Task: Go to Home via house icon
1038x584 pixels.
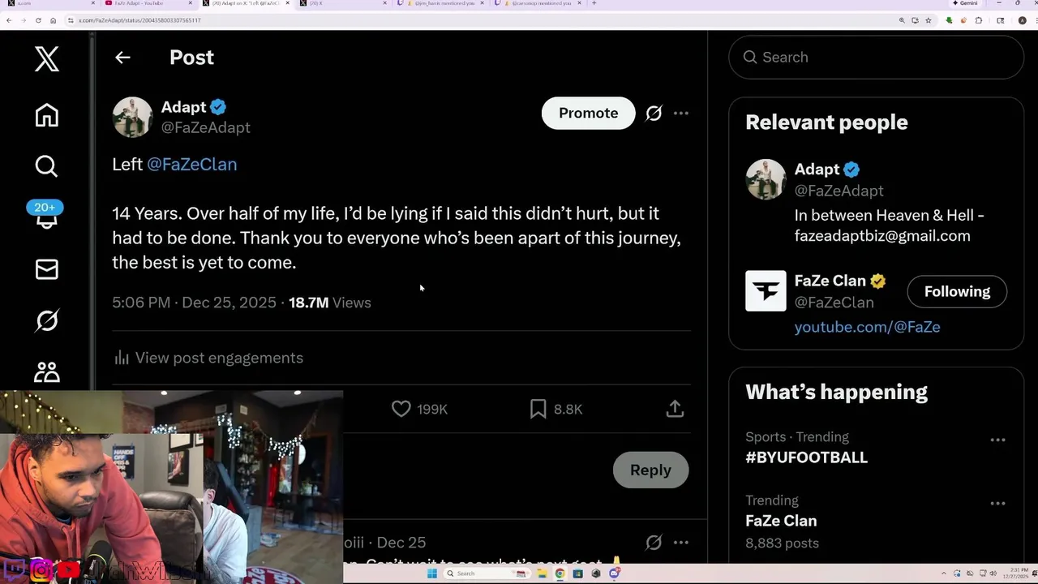Action: (x=46, y=115)
